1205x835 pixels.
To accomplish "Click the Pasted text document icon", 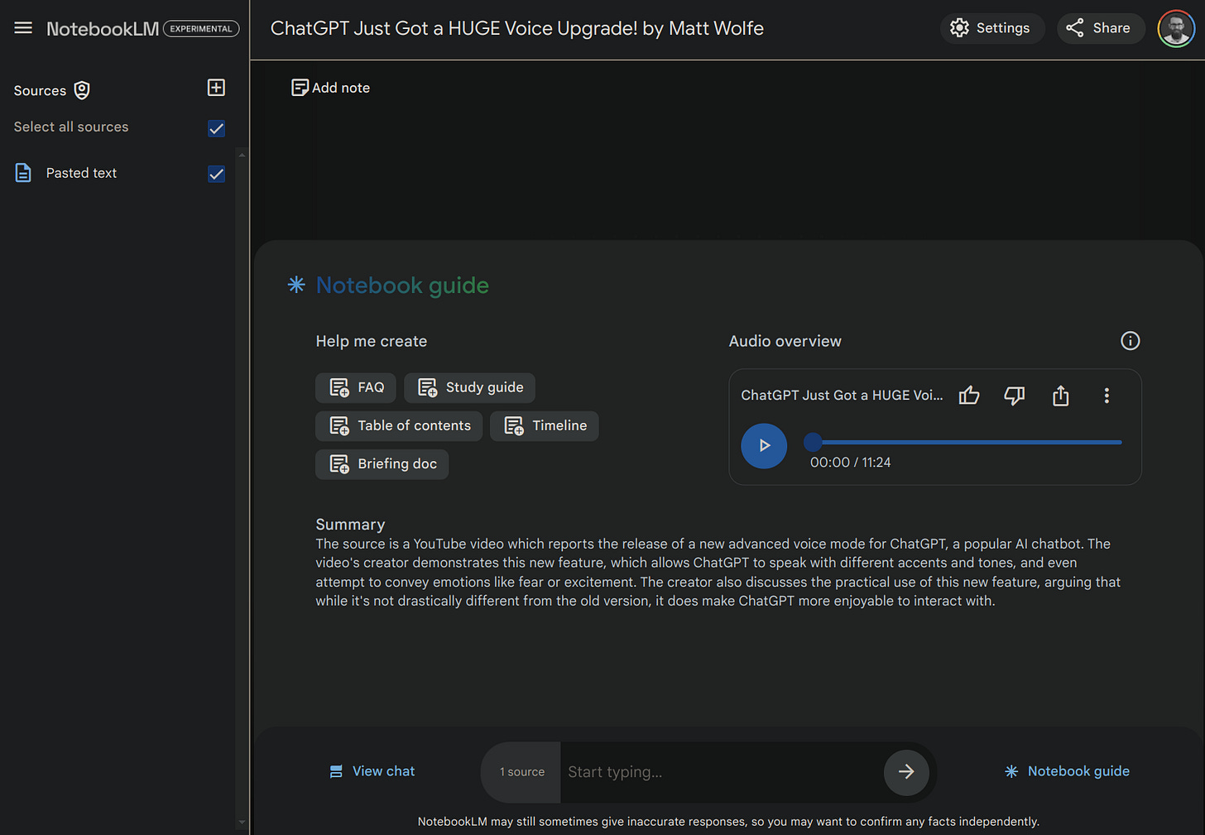I will [23, 173].
